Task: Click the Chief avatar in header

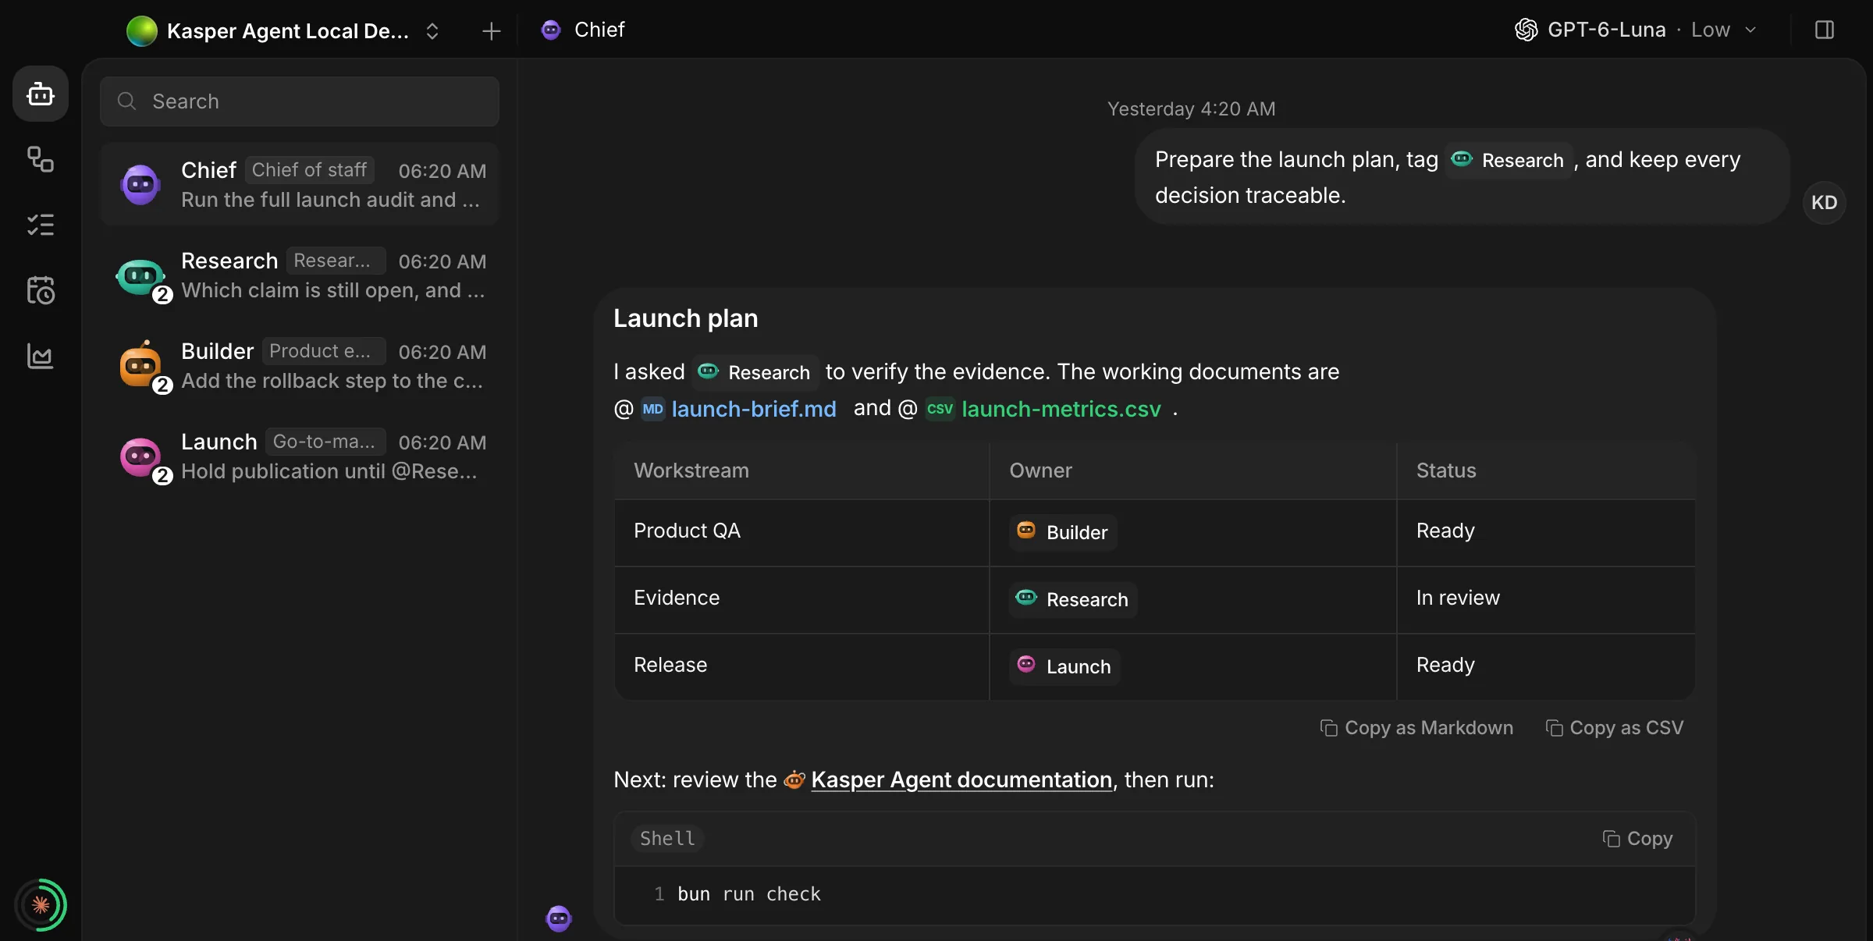Action: tap(551, 30)
